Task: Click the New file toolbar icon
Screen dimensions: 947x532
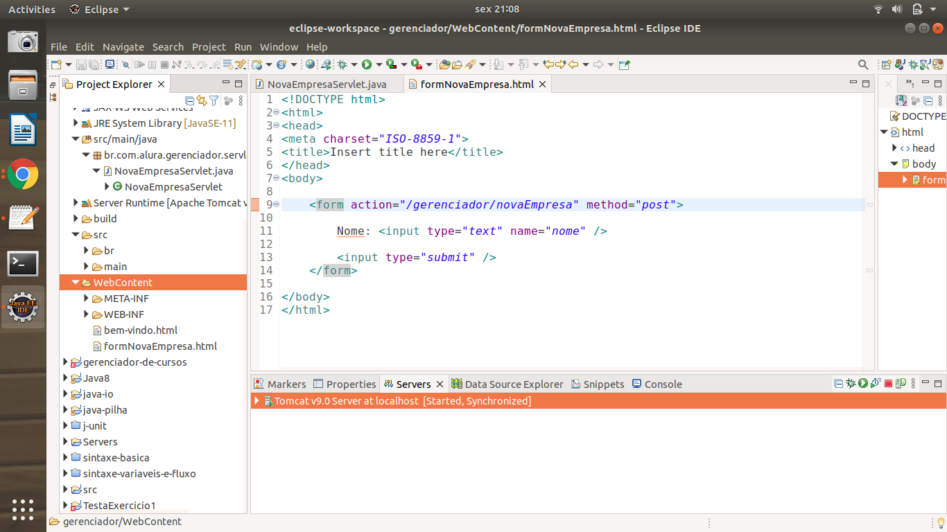Action: click(x=56, y=64)
